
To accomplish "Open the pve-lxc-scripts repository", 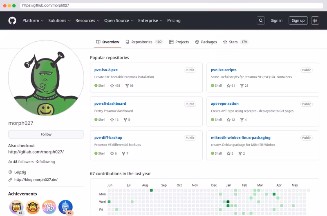I will (224, 70).
